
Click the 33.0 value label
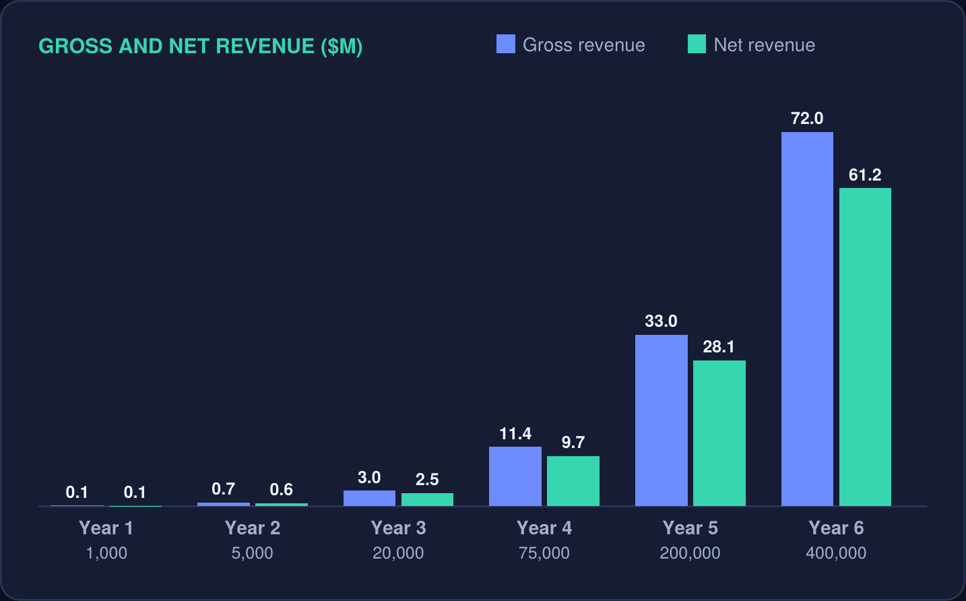[x=661, y=321]
